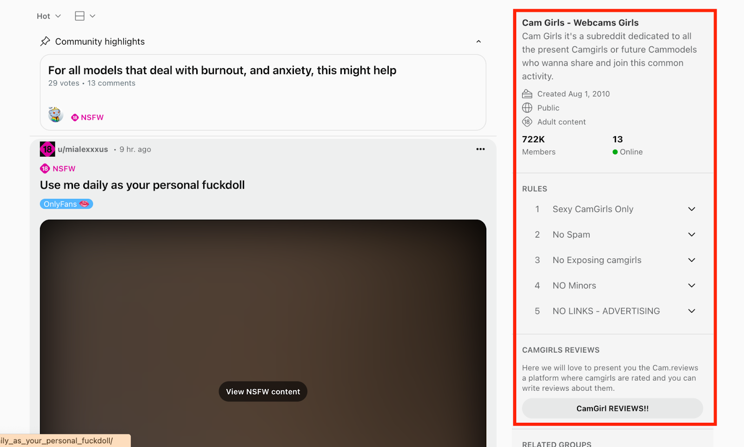Click the 18 Adult content icon
The image size is (744, 447).
(527, 122)
